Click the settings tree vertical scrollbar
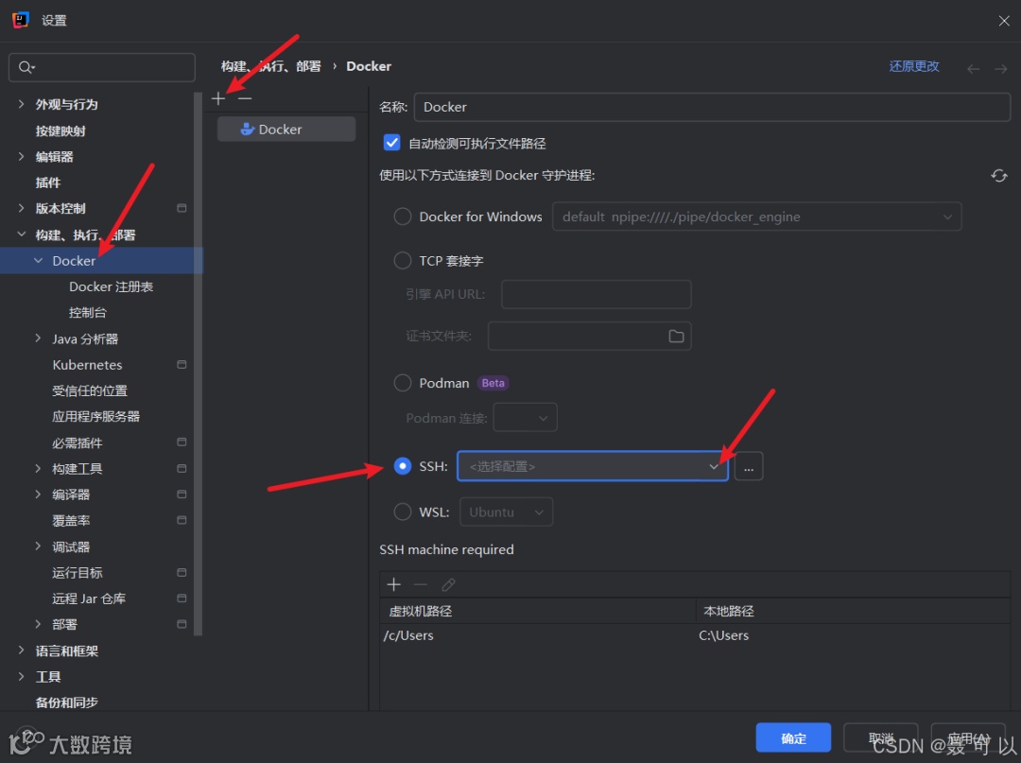 pyautogui.click(x=198, y=363)
